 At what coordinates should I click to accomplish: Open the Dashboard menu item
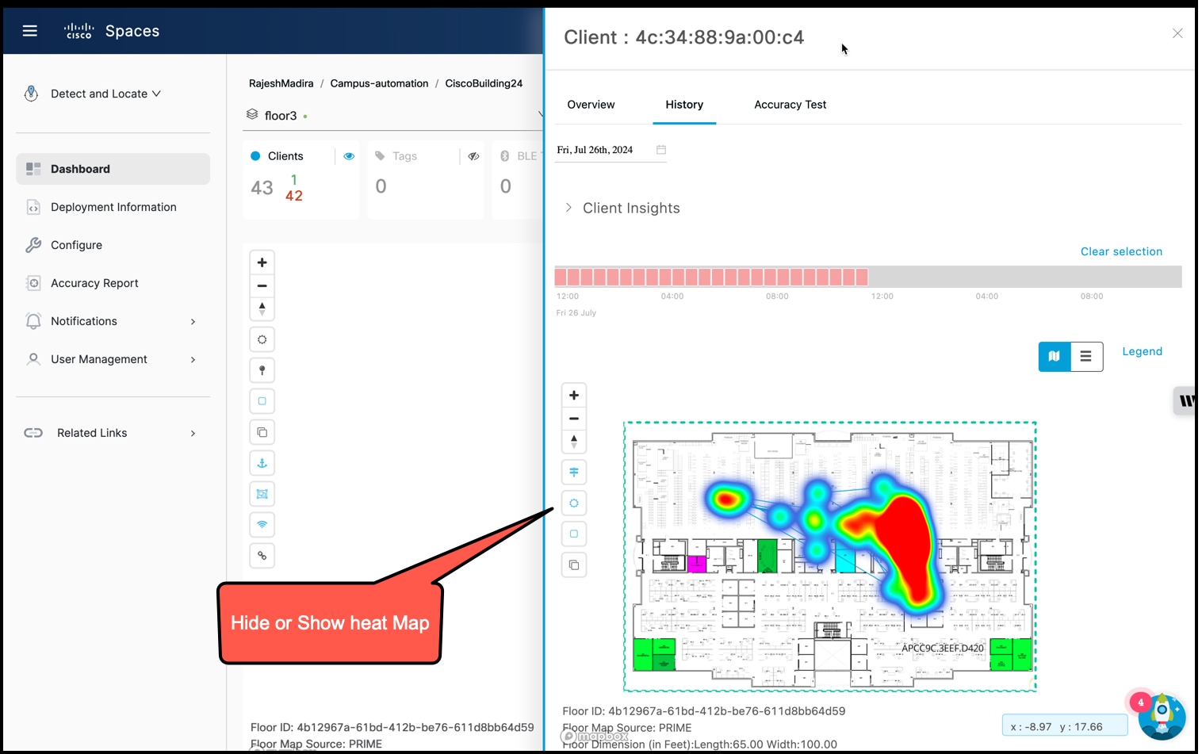point(113,169)
